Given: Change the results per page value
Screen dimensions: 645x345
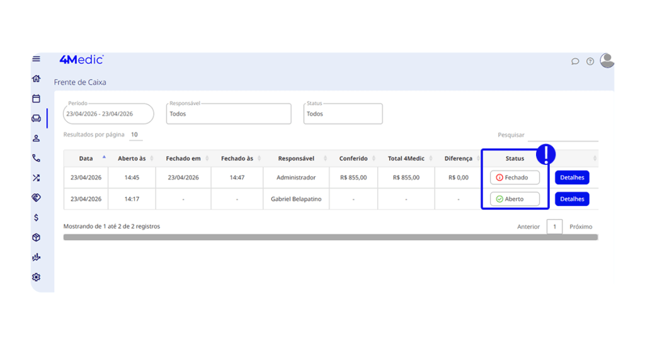Looking at the screenshot, I should (x=135, y=135).
